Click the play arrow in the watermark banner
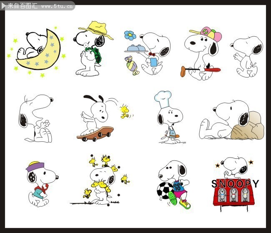This screenshot has width=271, height=233. pyautogui.click(x=3, y=6)
